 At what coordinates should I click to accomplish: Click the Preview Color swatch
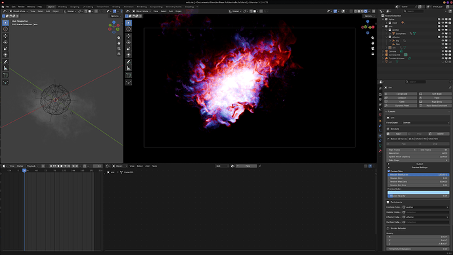pyautogui.click(x=418, y=193)
